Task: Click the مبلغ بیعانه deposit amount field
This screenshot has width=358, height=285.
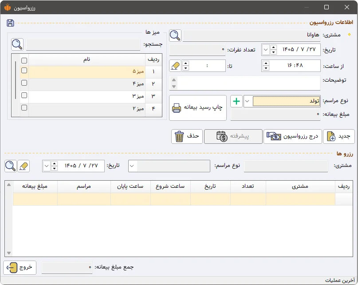Action: pos(275,114)
